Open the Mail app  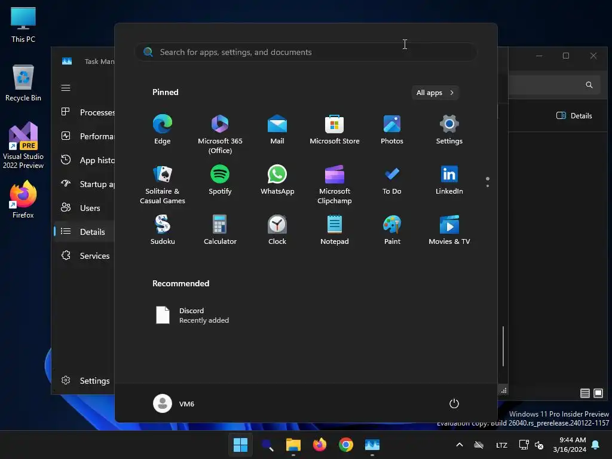(277, 130)
